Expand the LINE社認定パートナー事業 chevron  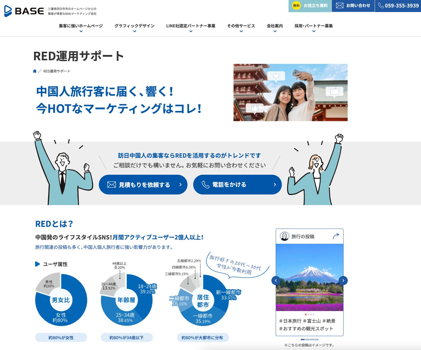coord(191,31)
